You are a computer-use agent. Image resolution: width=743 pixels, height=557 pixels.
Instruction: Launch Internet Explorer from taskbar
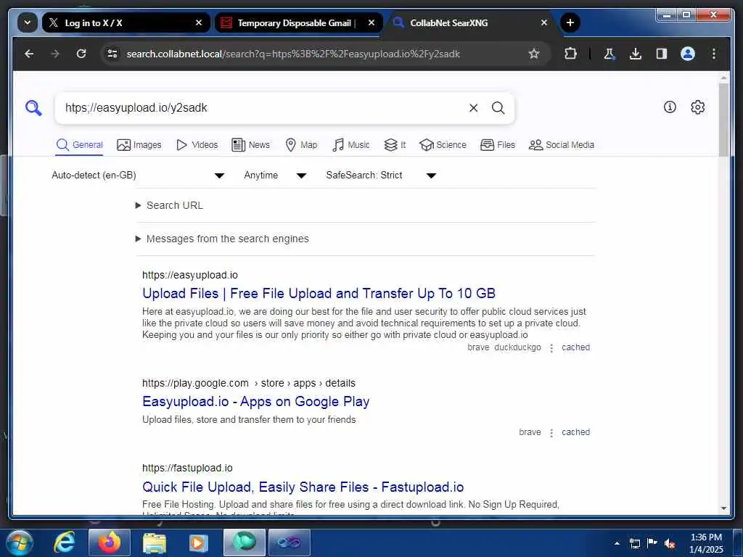(64, 542)
